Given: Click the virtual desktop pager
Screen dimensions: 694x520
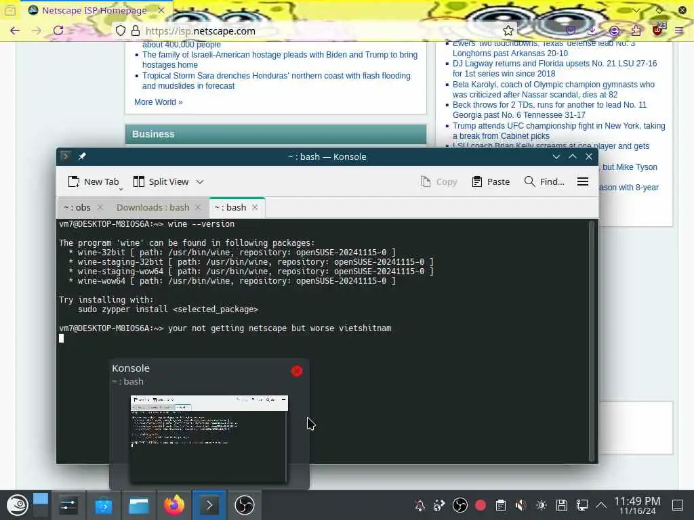Looking at the screenshot, I should tap(40, 505).
